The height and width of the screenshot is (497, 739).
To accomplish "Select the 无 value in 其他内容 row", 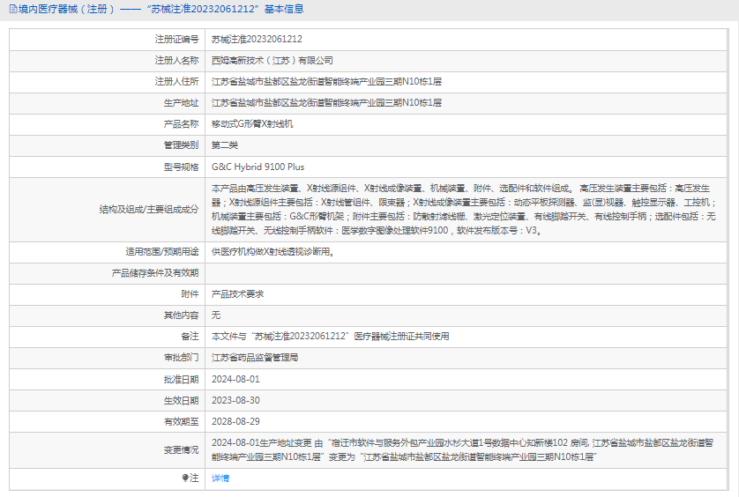I will pyautogui.click(x=216, y=315).
